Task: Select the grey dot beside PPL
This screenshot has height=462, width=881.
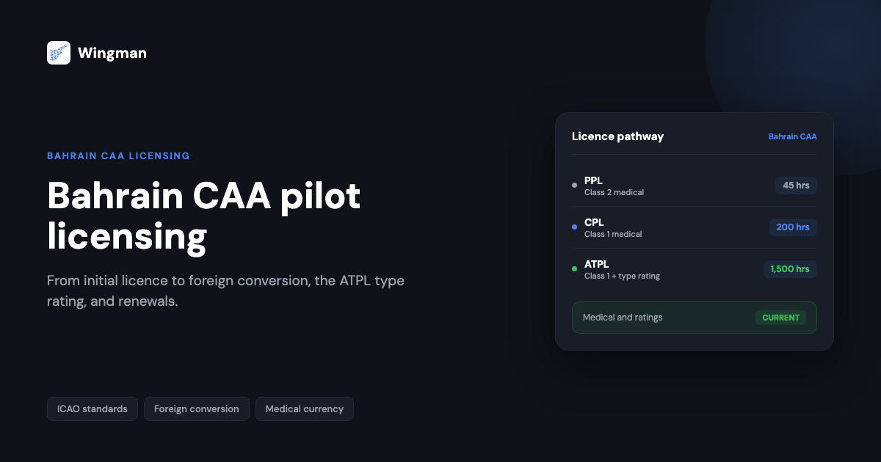Action: (x=574, y=186)
